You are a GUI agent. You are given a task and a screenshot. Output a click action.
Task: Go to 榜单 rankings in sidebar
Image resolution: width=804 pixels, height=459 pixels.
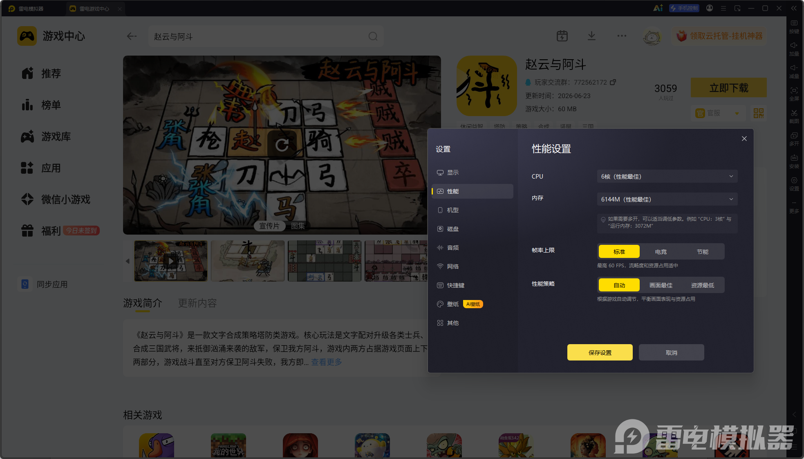click(41, 105)
